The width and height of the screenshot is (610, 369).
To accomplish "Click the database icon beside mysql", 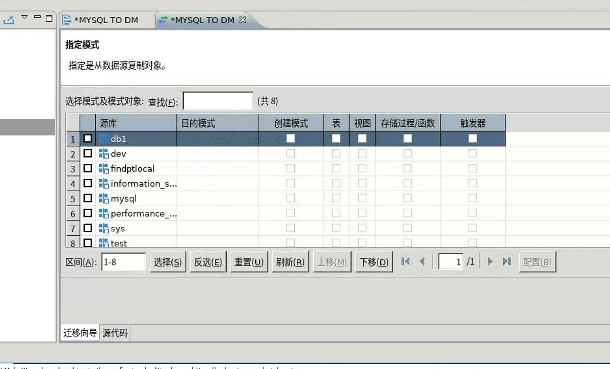I will click(x=103, y=199).
